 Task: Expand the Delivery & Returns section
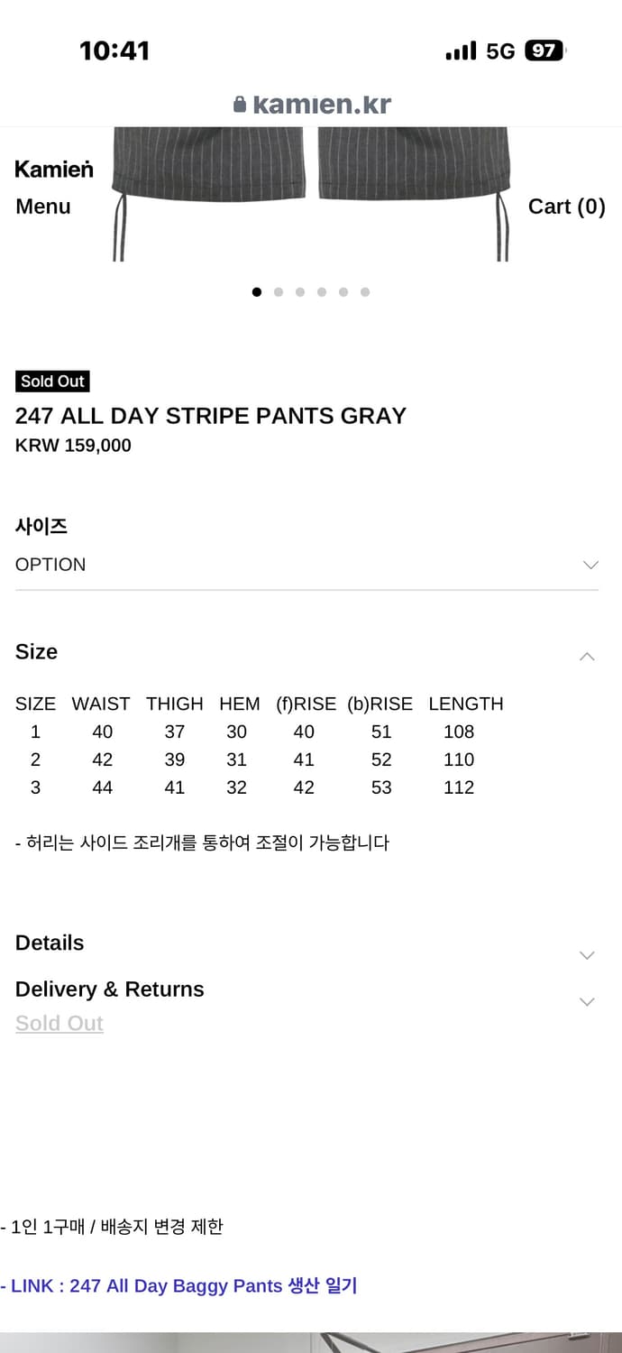click(x=587, y=1001)
